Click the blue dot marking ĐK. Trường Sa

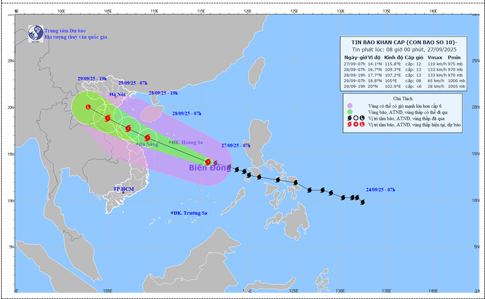(x=173, y=213)
